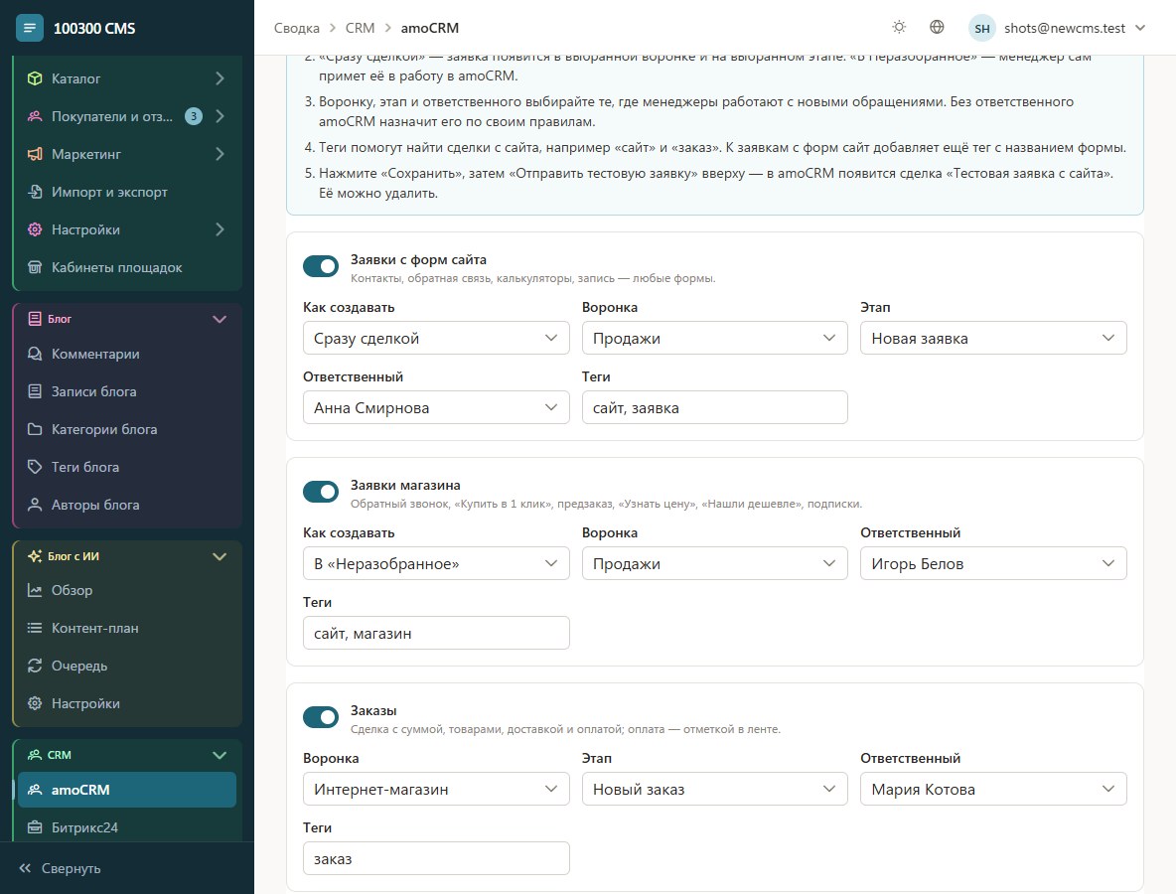Click the 100300 CMS logo menu icon
Screen dimensions: 1176x894
(29, 29)
